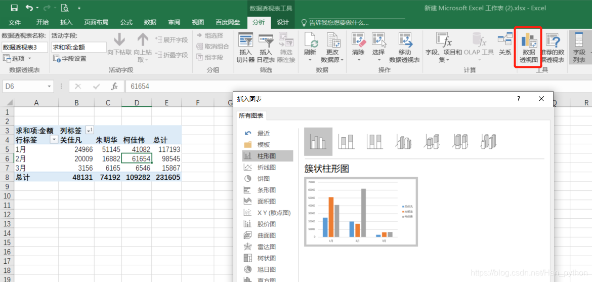Open print preview from quick access toolbar
592x282 pixels.
click(x=65, y=8)
